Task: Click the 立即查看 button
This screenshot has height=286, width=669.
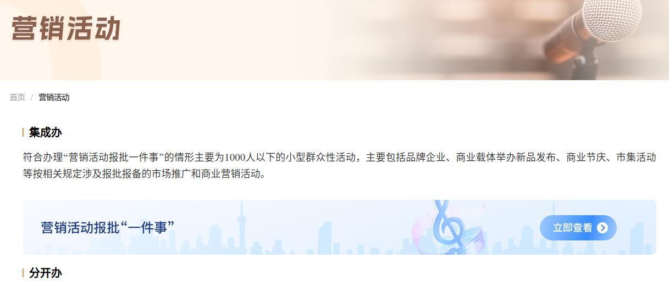Action: (x=578, y=228)
